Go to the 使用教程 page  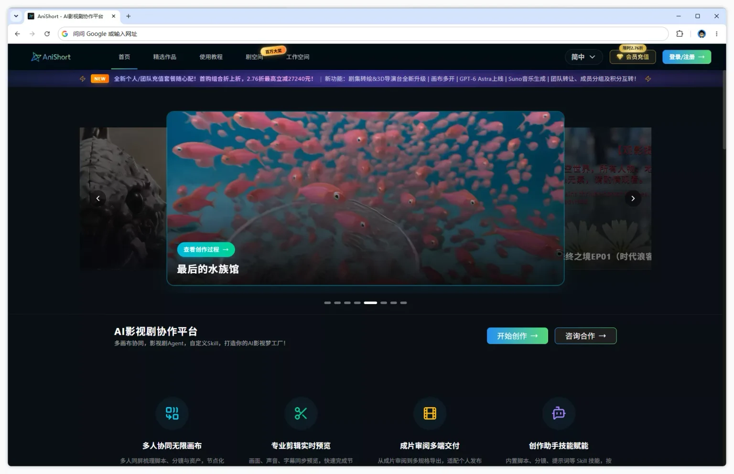tap(211, 57)
